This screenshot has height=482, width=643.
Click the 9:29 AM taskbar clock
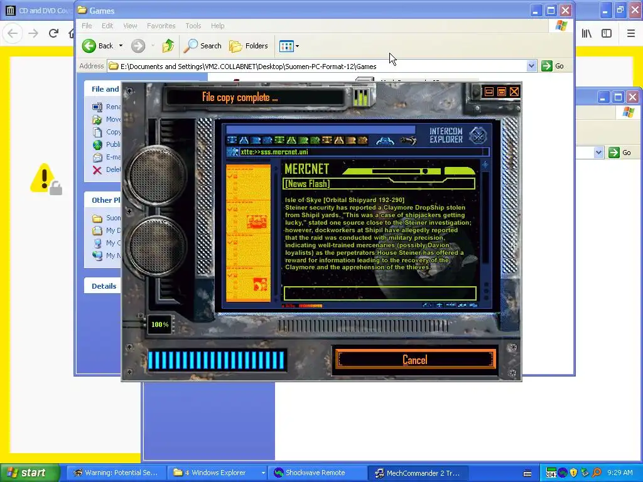(620, 473)
